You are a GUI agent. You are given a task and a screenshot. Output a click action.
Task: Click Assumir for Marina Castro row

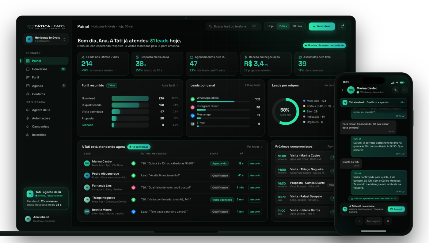point(255,164)
